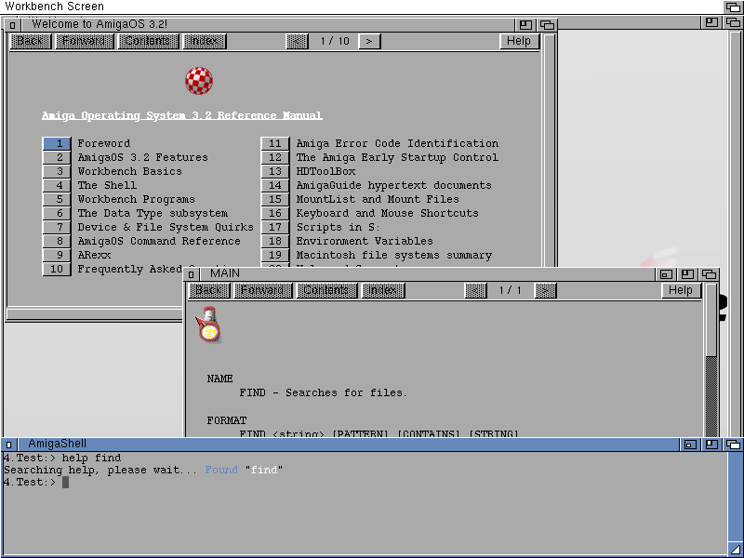The width and height of the screenshot is (744, 558).
Task: Open chapter 18 Environment Variables
Action: pyautogui.click(x=275, y=242)
